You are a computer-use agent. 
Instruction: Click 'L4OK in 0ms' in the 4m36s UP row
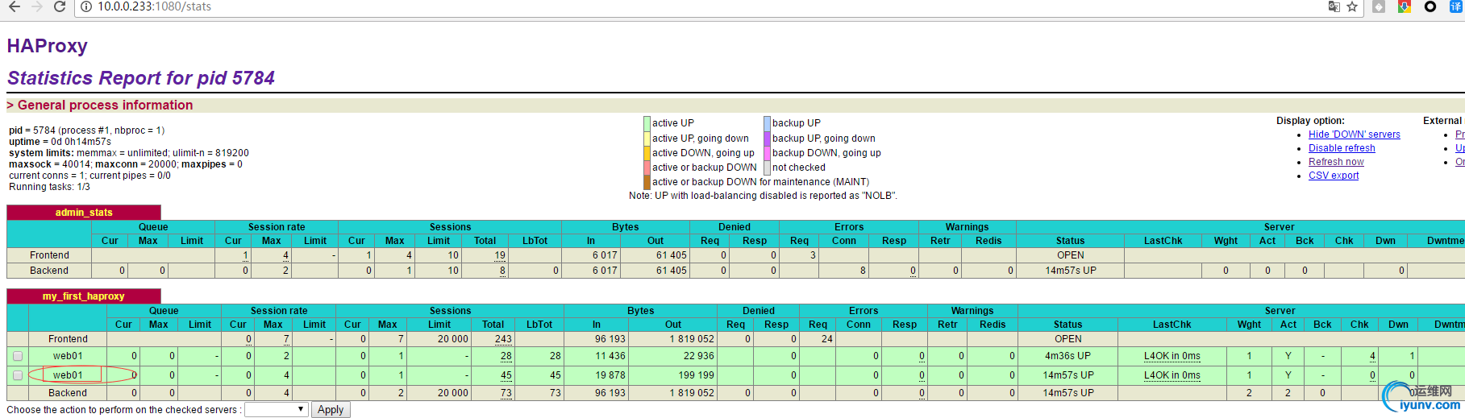click(1172, 356)
